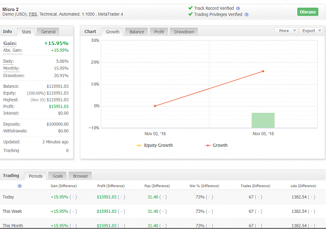Image resolution: width=326 pixels, height=229 pixels.
Task: Open the Export dropdown in Chart panel
Action: (x=311, y=31)
